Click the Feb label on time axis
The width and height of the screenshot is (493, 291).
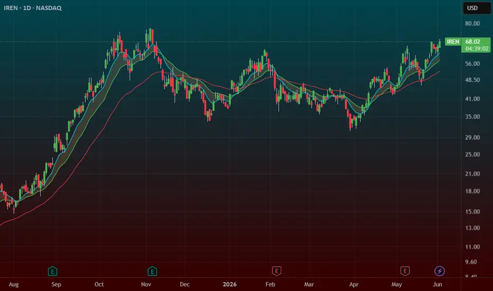click(x=270, y=285)
